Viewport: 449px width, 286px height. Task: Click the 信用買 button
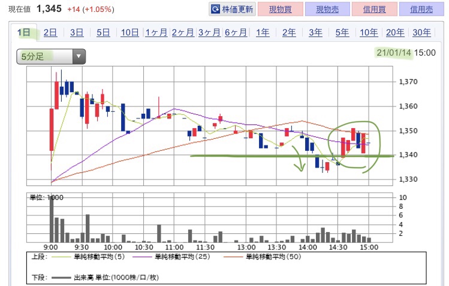tap(374, 10)
